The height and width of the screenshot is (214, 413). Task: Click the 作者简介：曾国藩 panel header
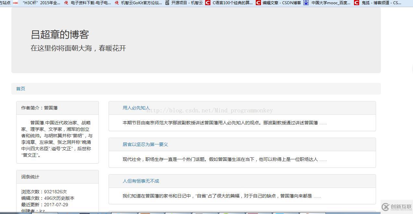(39, 107)
